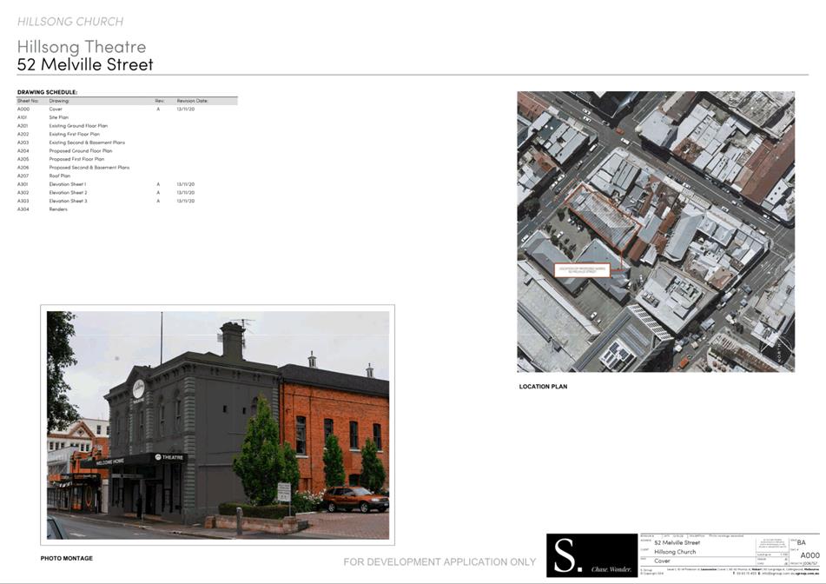Click 'Proposed Second & Basement Plans' entry

(89, 168)
